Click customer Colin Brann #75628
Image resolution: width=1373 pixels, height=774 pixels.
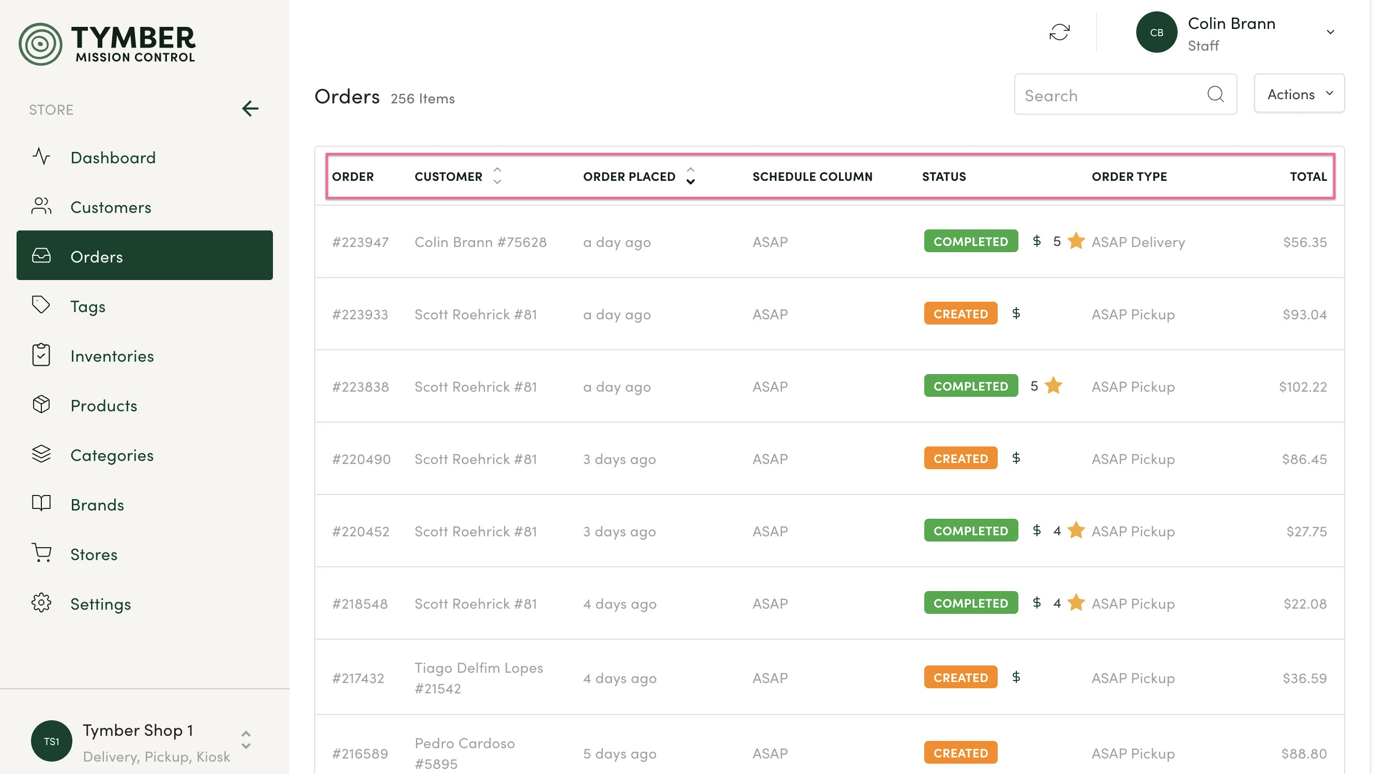pos(480,242)
